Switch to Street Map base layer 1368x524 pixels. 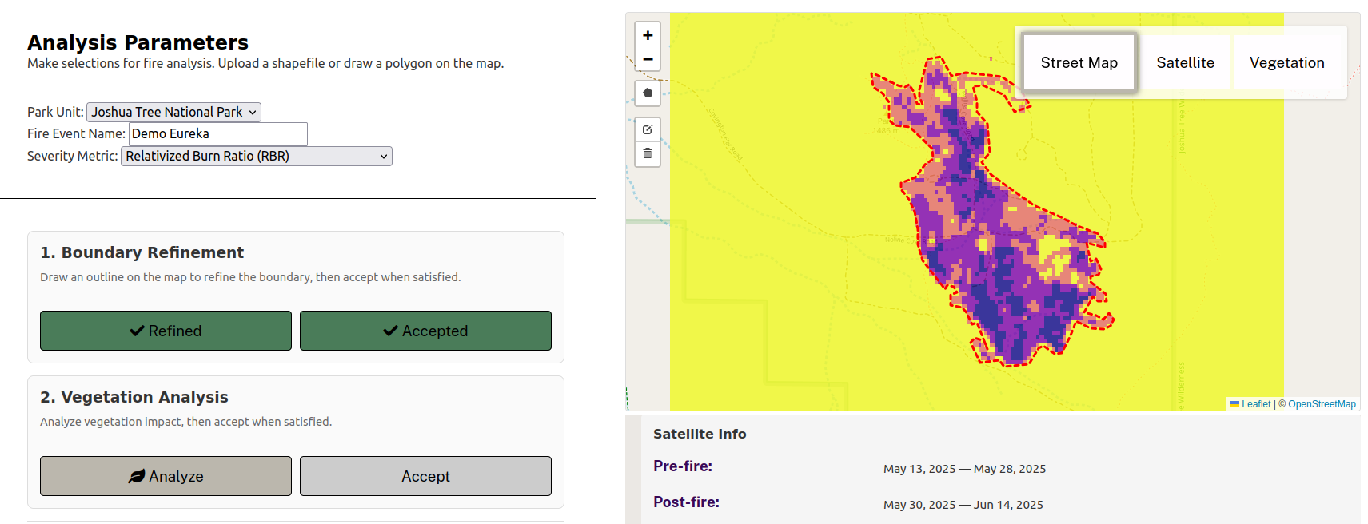tap(1079, 62)
